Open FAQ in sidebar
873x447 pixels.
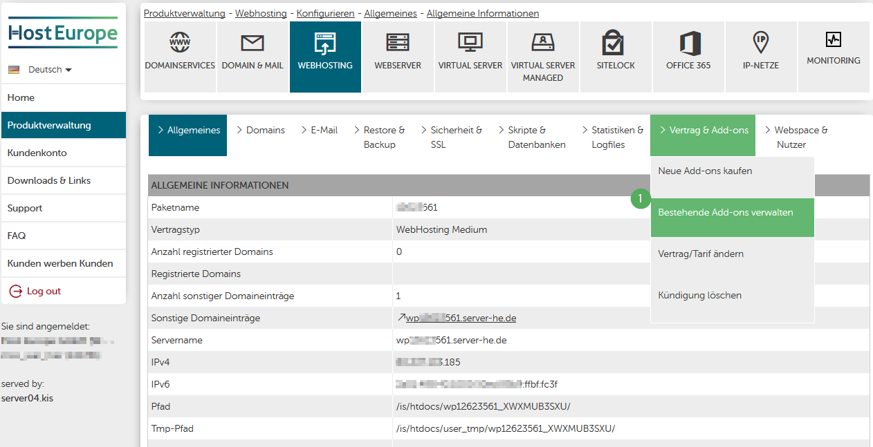64,236
